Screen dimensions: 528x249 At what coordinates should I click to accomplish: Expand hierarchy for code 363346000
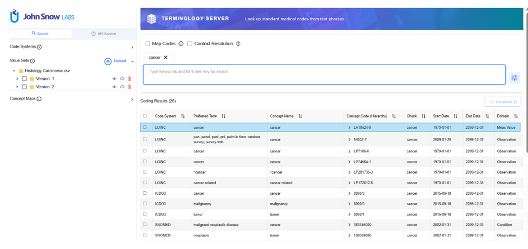click(349, 225)
